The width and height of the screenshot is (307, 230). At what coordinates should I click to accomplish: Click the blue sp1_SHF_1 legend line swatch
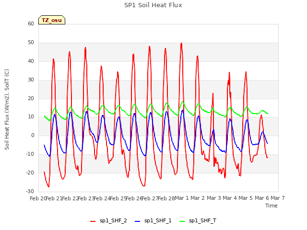point(138,221)
